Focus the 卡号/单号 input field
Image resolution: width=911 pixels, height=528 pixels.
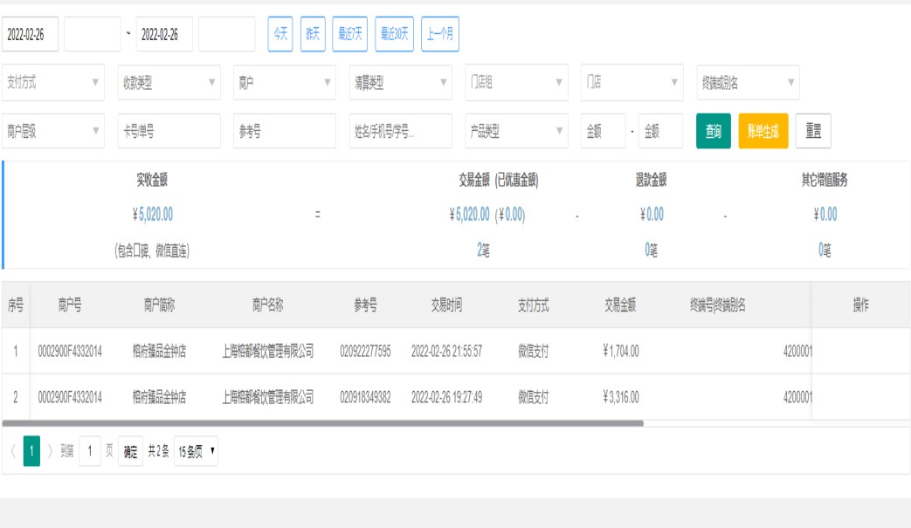click(x=169, y=131)
